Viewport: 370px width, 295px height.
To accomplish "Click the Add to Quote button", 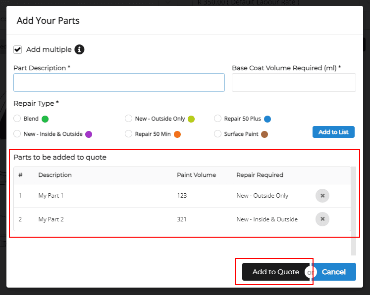I will click(275, 272).
